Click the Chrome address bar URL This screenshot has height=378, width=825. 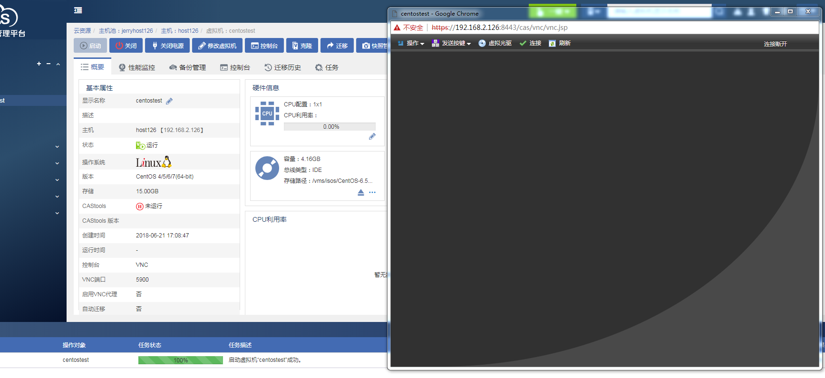(x=499, y=28)
